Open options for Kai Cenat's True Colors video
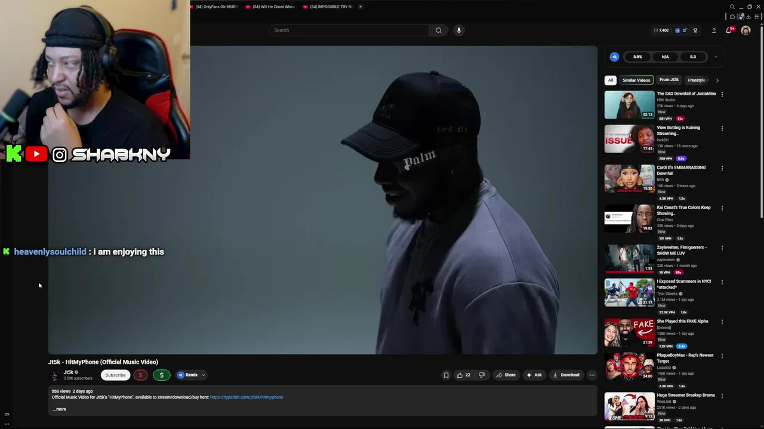764x429 pixels. click(x=722, y=208)
